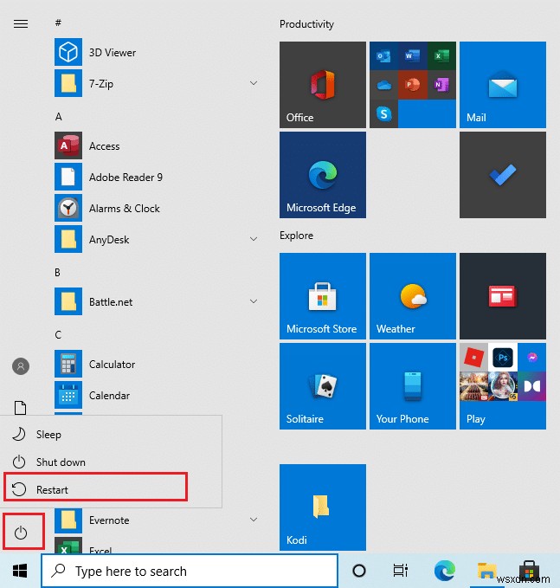
Task: Open File Explorer from the taskbar
Action: (x=486, y=571)
